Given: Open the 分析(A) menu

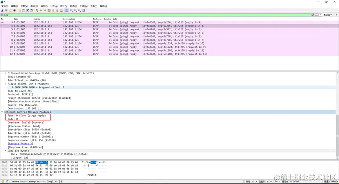Looking at the screenshot, I should pyautogui.click(x=54, y=6).
